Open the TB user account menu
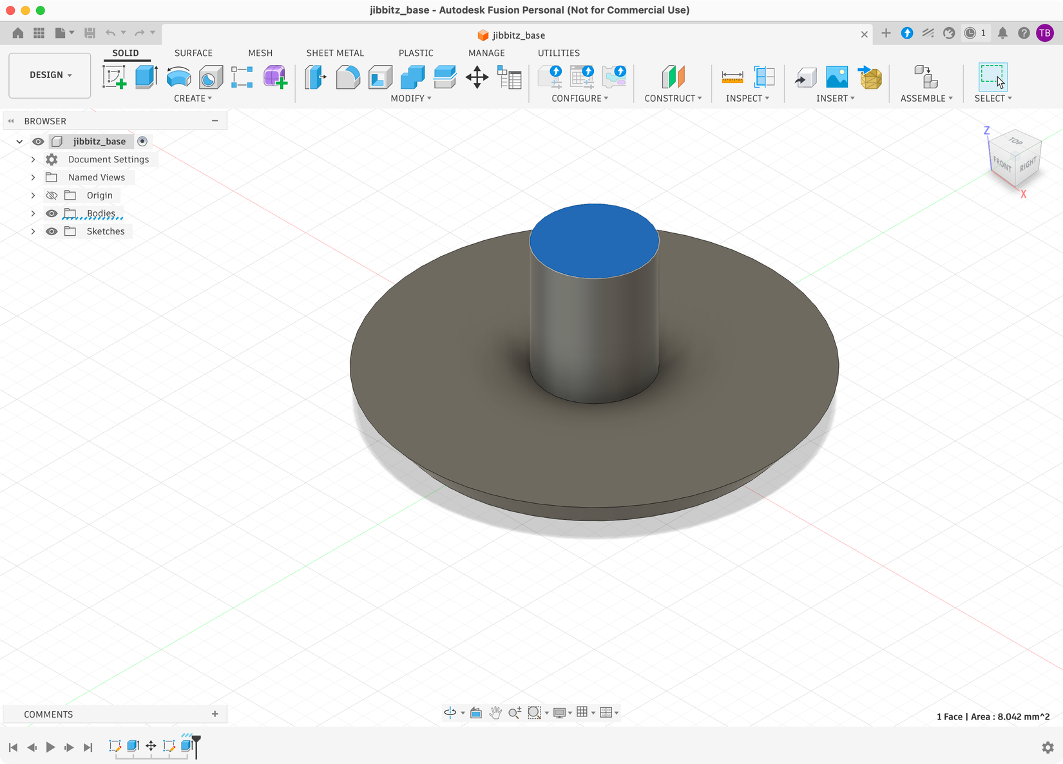This screenshot has width=1063, height=764. coord(1045,33)
